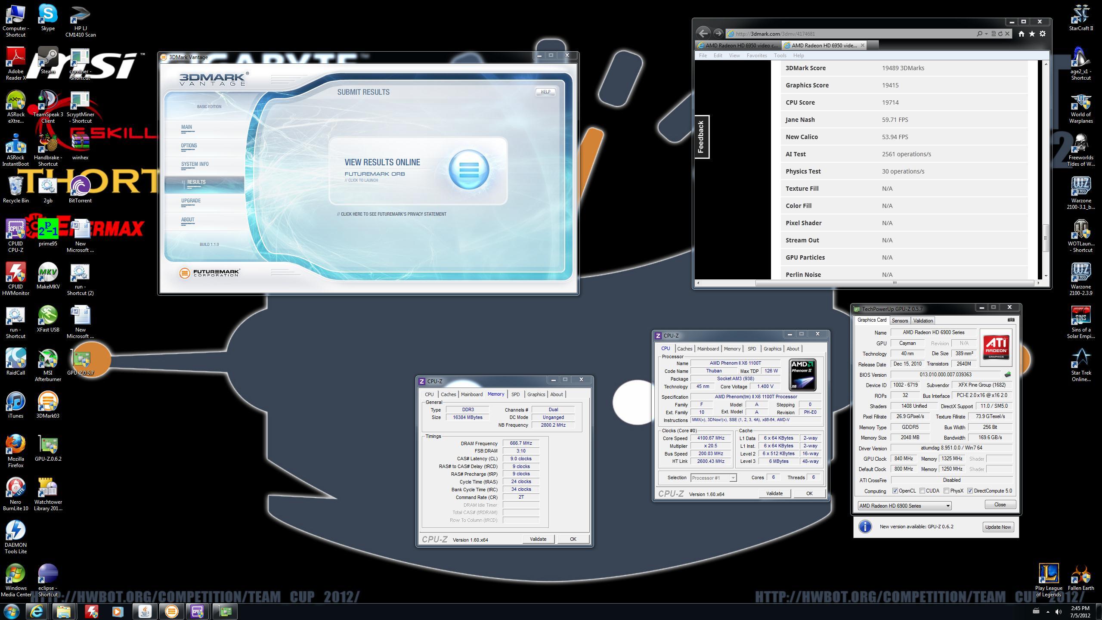
Task: Click the round View Results Online orb button
Action: [469, 170]
